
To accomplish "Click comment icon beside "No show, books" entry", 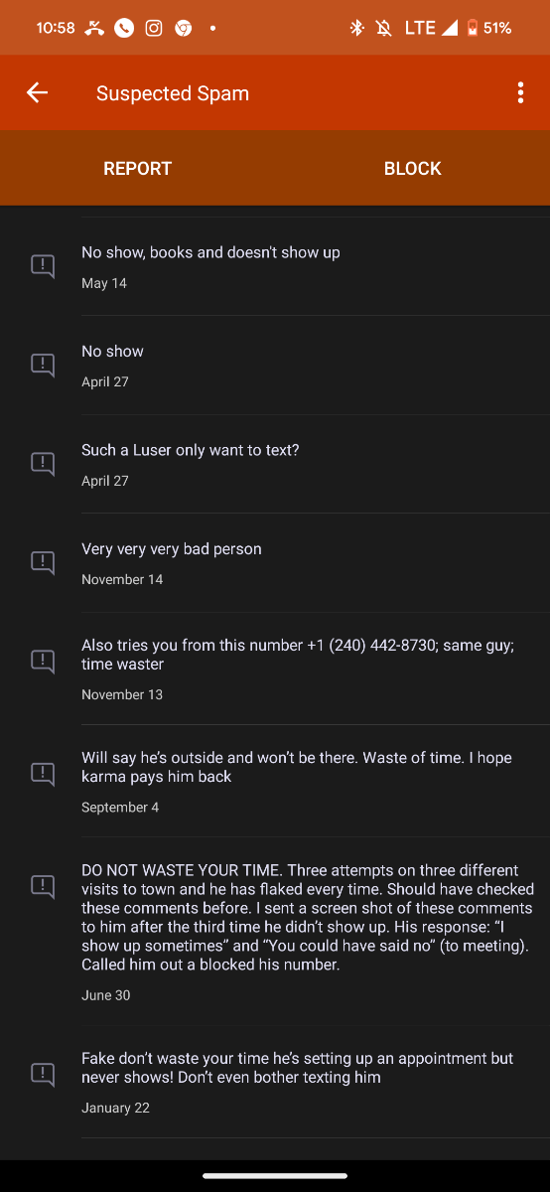I will (43, 265).
